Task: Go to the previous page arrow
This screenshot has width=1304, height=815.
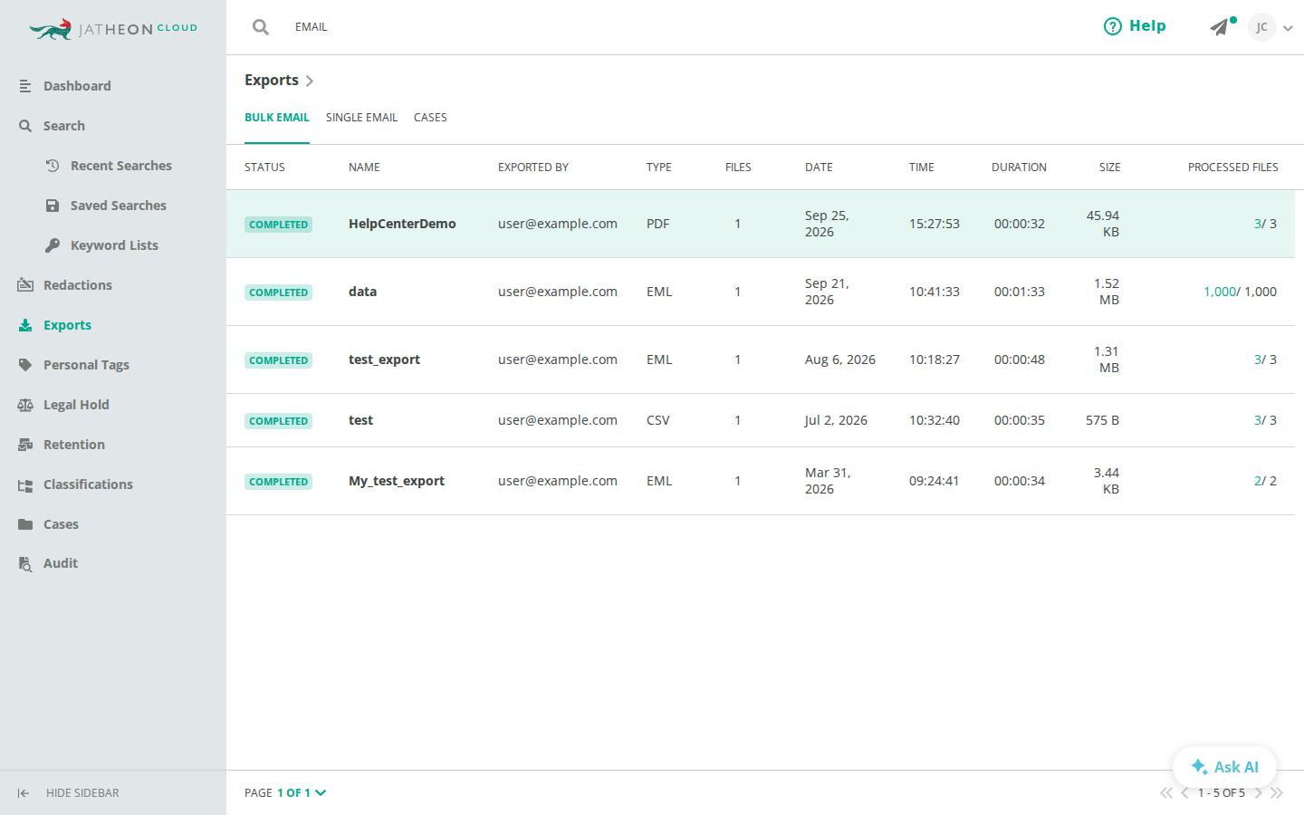Action: tap(1184, 792)
